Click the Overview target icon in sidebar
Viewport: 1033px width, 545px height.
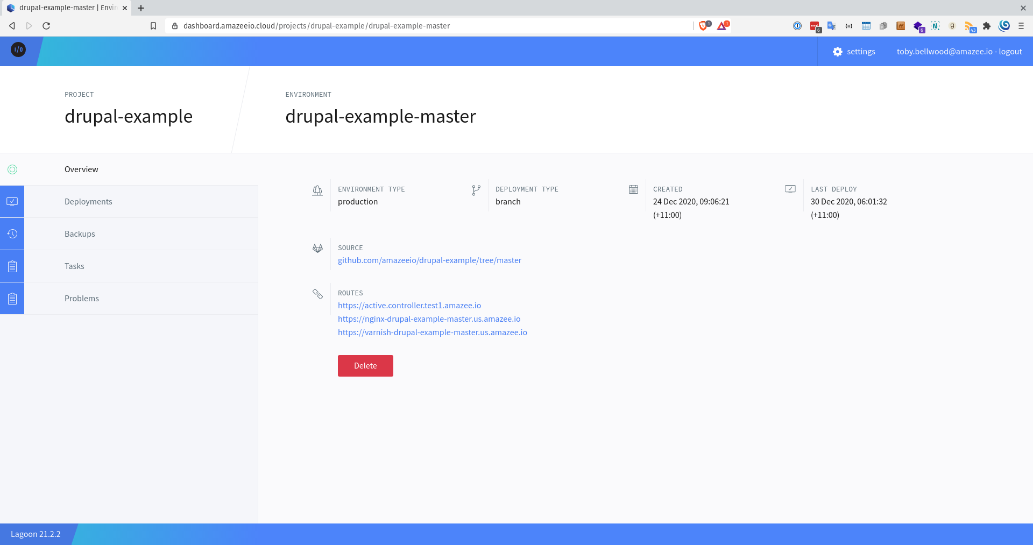12,169
